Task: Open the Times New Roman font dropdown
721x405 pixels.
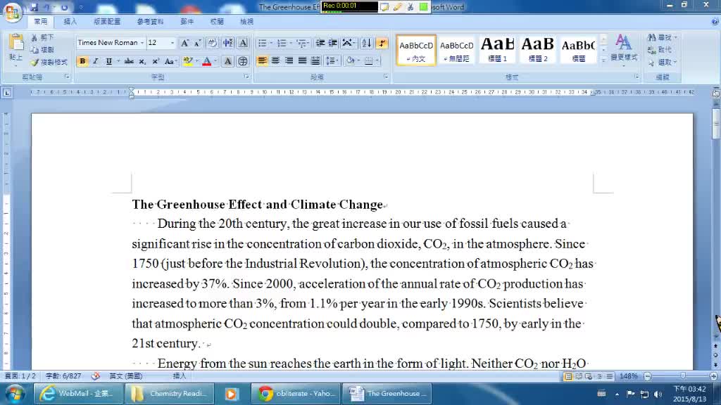Action: (x=142, y=43)
